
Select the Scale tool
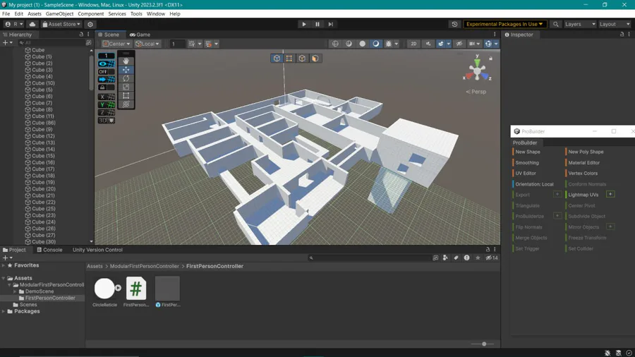pos(126,87)
